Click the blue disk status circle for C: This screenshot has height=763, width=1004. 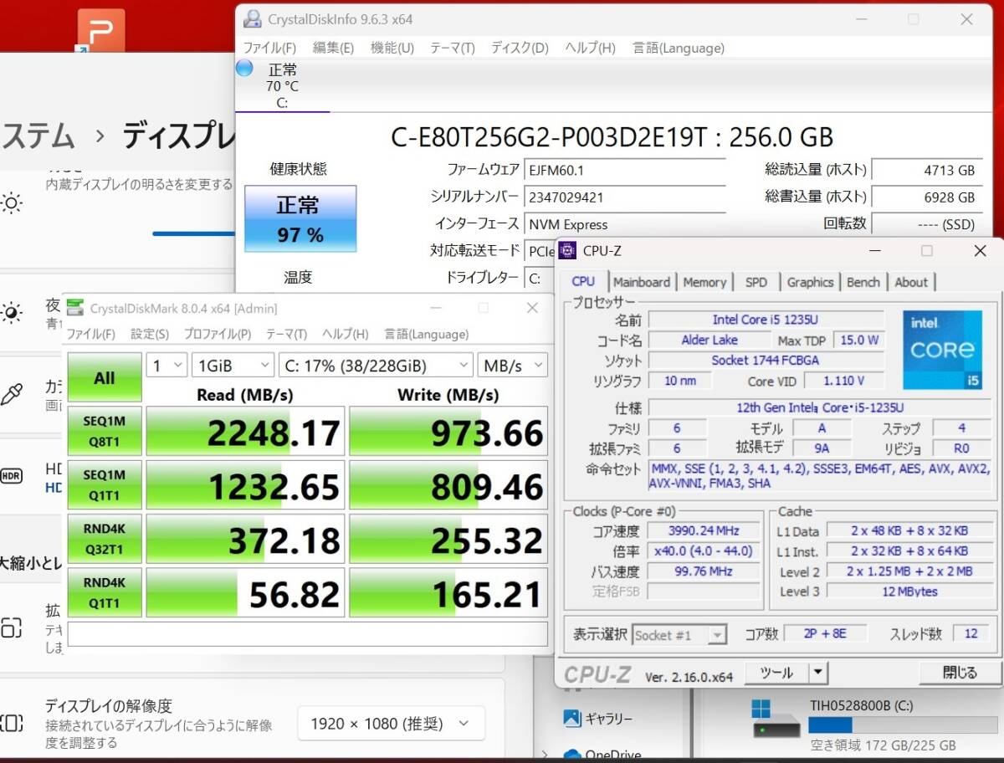[244, 69]
